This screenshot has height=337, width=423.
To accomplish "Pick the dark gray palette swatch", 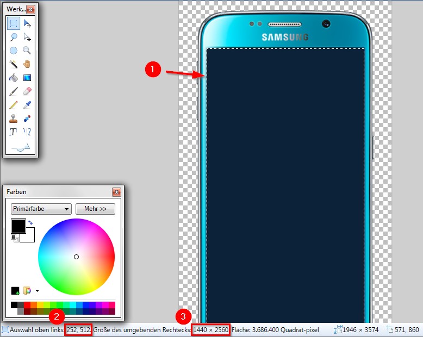I will tap(21, 305).
